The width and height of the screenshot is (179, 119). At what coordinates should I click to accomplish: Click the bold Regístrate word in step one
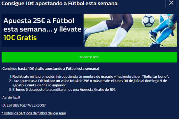point(21,77)
